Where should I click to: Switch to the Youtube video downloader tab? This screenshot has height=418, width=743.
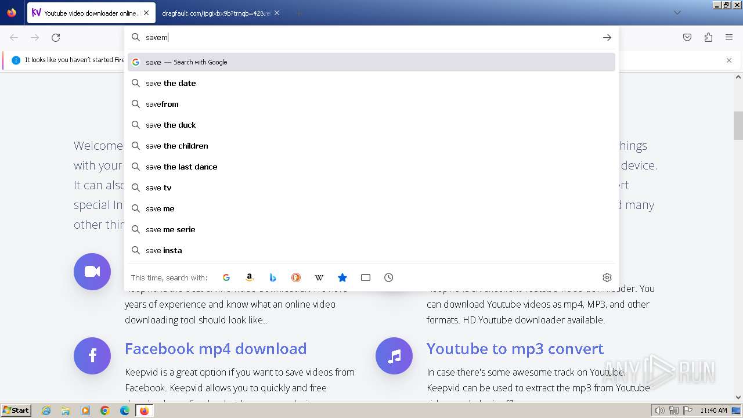click(91, 13)
